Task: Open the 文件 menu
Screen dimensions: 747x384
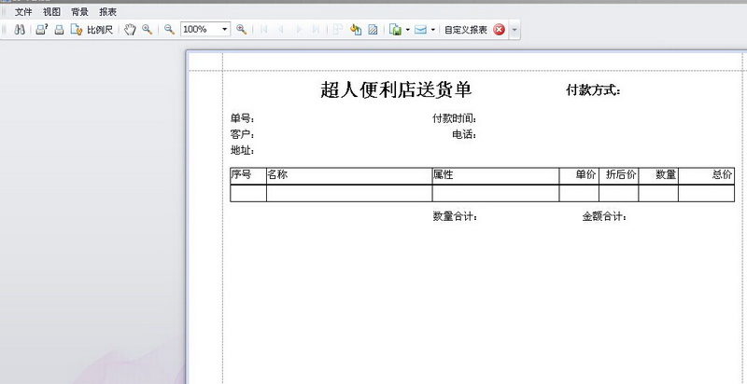Action: [x=23, y=12]
